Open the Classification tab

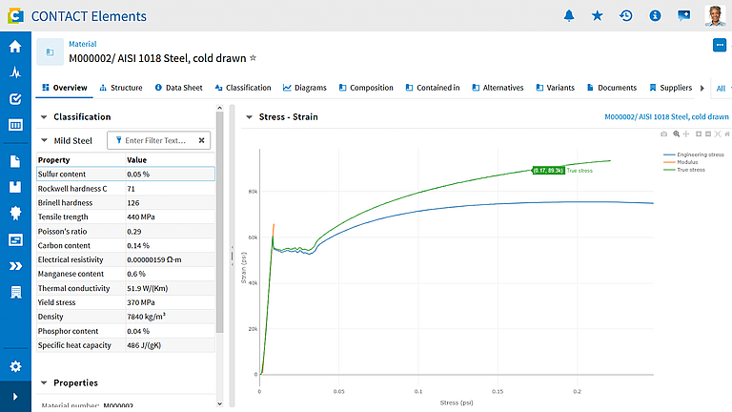tap(243, 88)
